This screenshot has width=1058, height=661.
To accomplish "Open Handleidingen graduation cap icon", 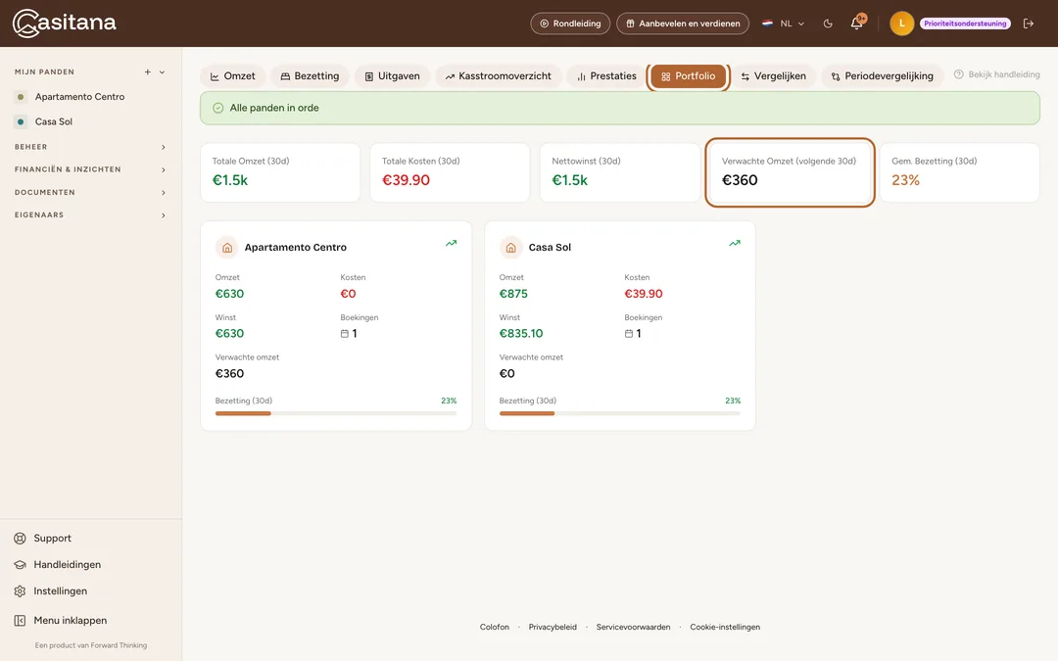I will (21, 565).
